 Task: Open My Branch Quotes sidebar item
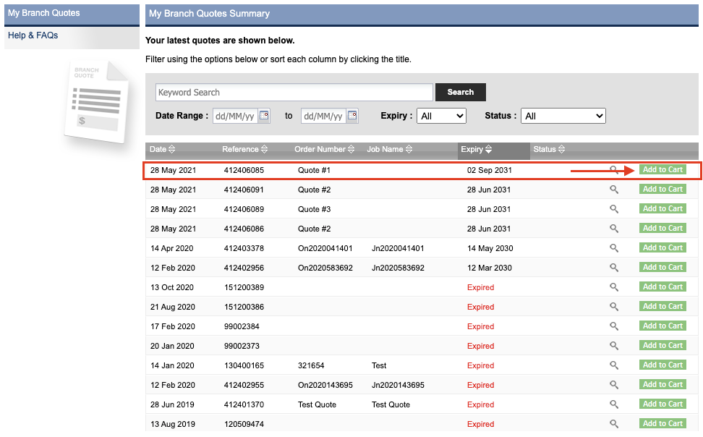(44, 13)
